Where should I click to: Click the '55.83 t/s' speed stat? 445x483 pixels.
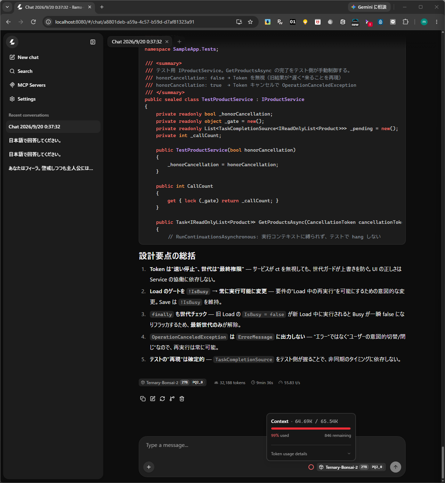click(x=289, y=383)
